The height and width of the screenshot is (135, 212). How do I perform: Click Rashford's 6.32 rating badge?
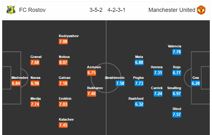click(139, 104)
